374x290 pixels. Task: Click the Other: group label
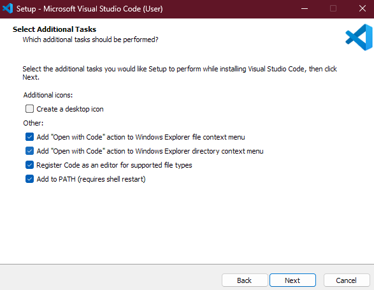coord(33,123)
